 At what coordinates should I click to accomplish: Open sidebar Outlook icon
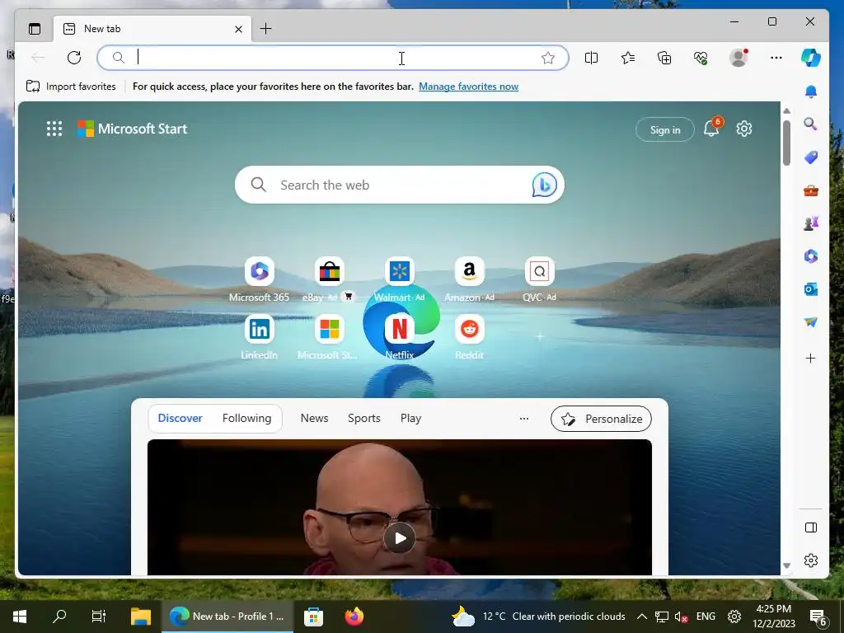811,289
